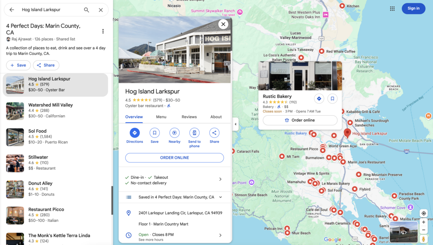
Task: Click the Directions icon for Hog Island Larkspur
Action: point(134,133)
